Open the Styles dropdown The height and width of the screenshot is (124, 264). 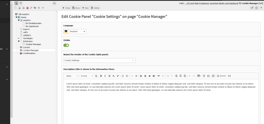72,76
